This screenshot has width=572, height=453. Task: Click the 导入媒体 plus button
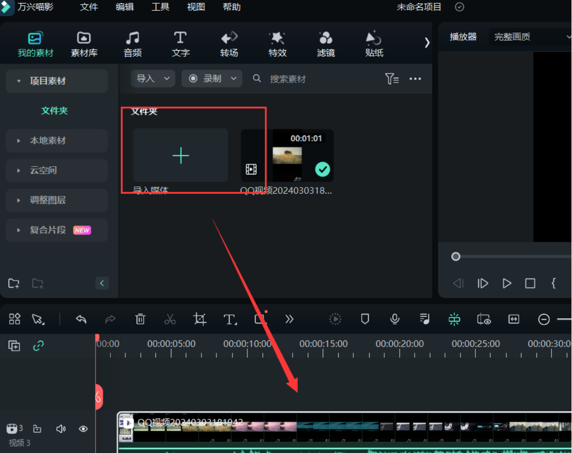181,155
